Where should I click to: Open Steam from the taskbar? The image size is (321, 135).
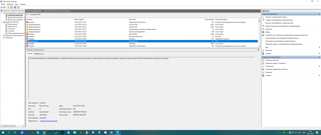point(56,132)
